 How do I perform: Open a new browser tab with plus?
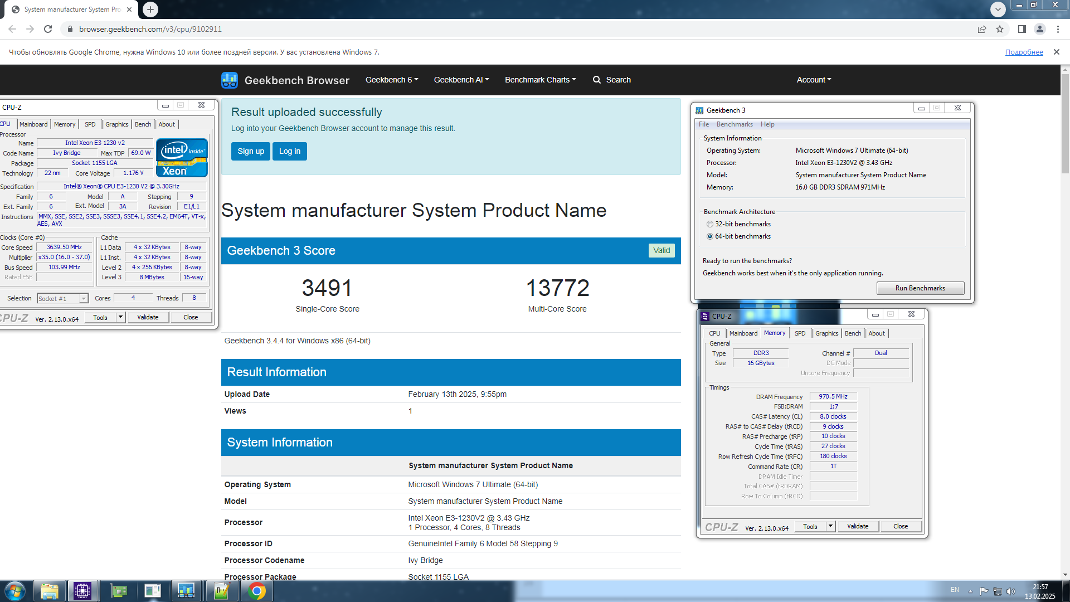tap(150, 9)
